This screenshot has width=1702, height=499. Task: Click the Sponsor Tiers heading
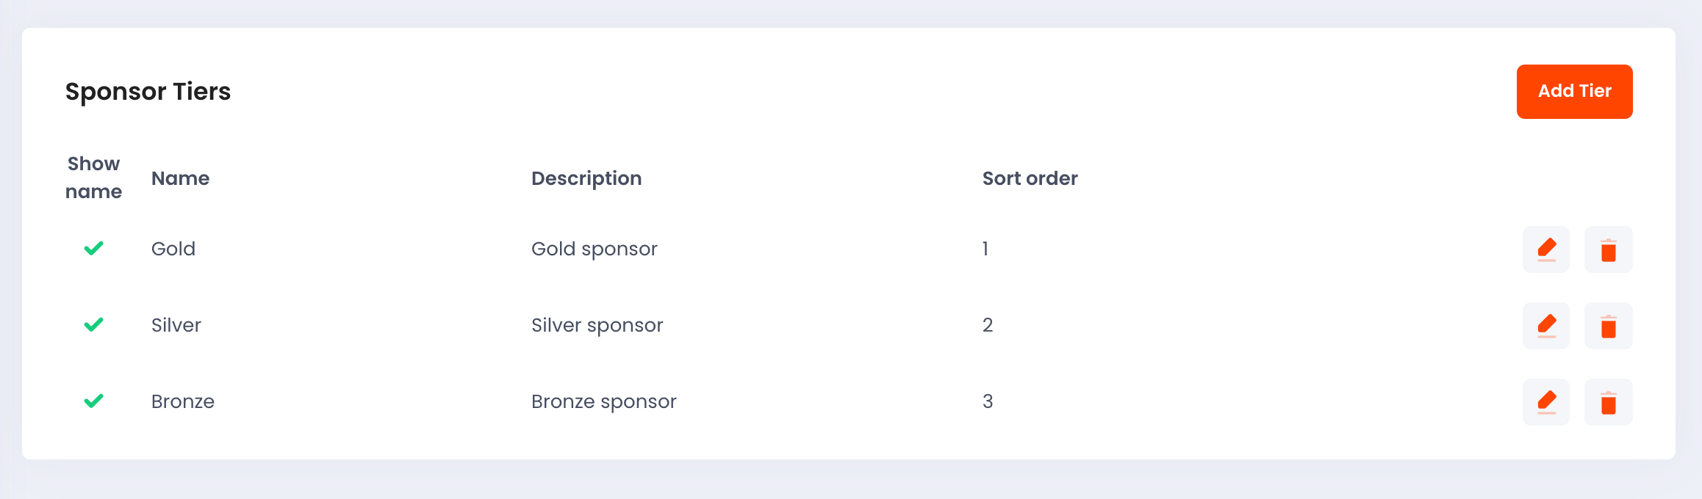[148, 92]
